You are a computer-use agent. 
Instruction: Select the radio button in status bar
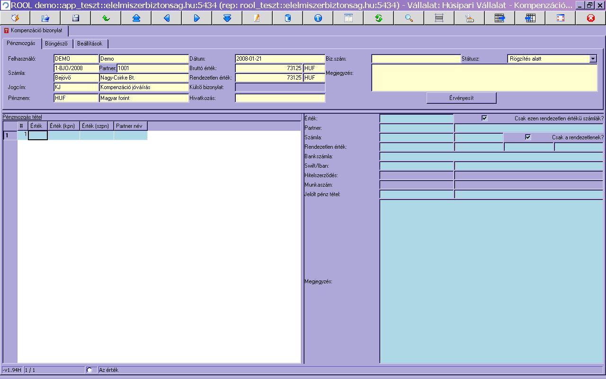tap(89, 370)
